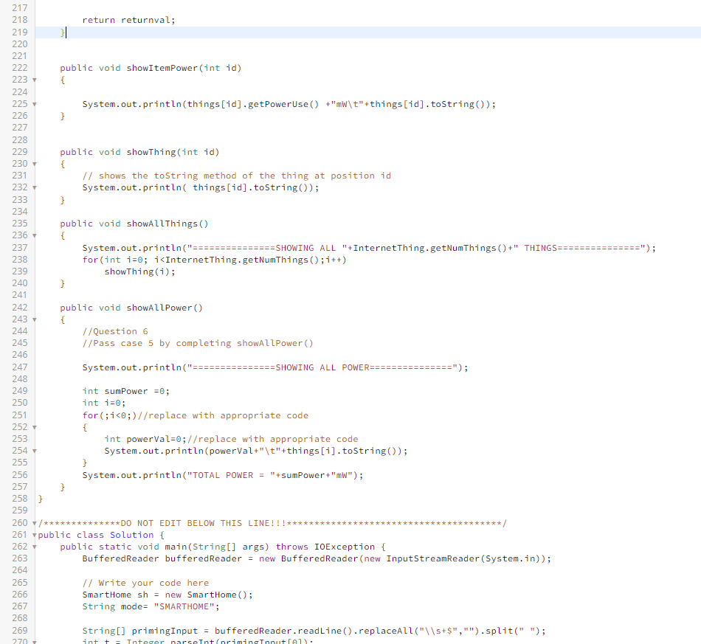Collapse the fold arrow at line 236

pos(35,235)
